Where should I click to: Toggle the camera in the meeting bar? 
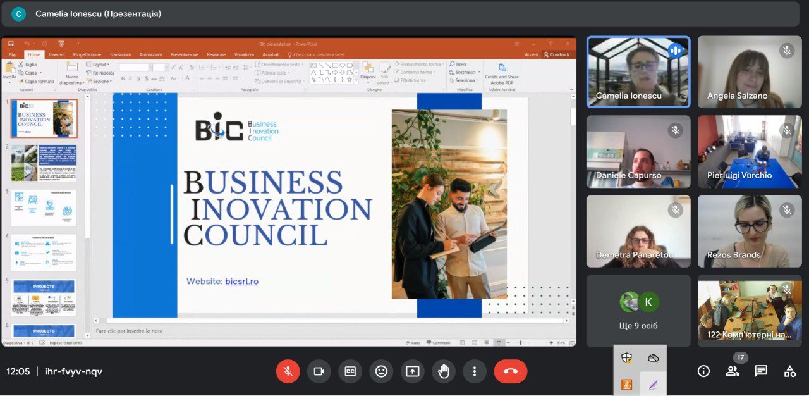tap(319, 371)
